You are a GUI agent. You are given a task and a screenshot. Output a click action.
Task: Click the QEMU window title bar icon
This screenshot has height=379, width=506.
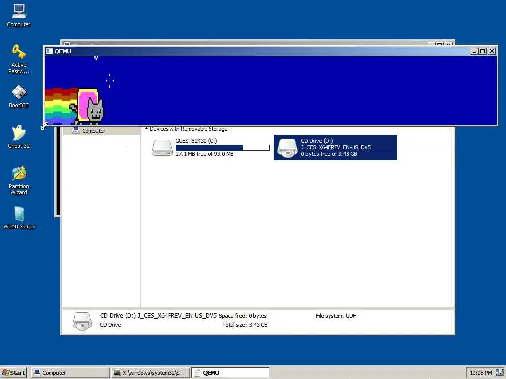point(49,51)
